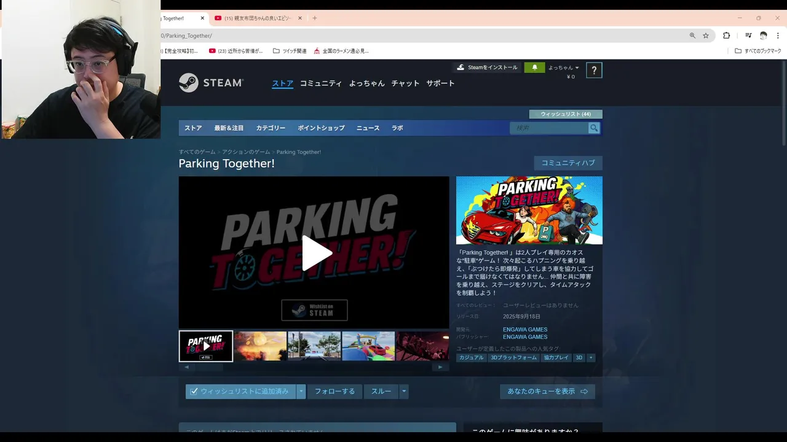Select the 協力プレイ tag
The width and height of the screenshot is (787, 442).
(556, 358)
